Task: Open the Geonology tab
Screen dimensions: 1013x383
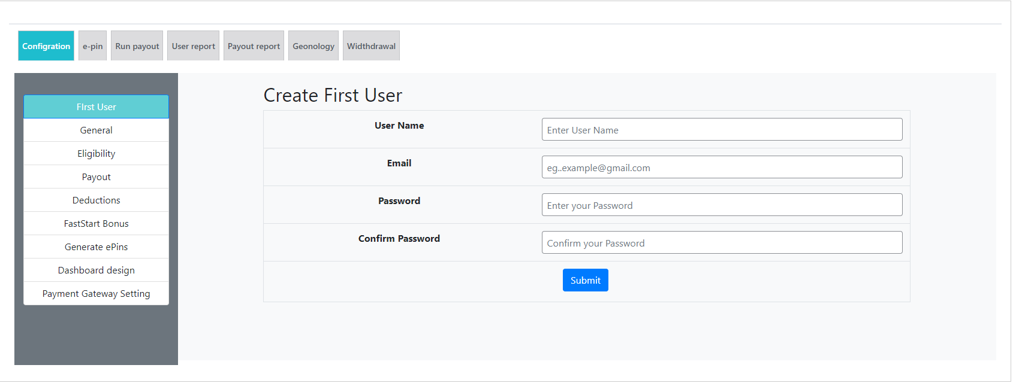Action: pyautogui.click(x=313, y=46)
